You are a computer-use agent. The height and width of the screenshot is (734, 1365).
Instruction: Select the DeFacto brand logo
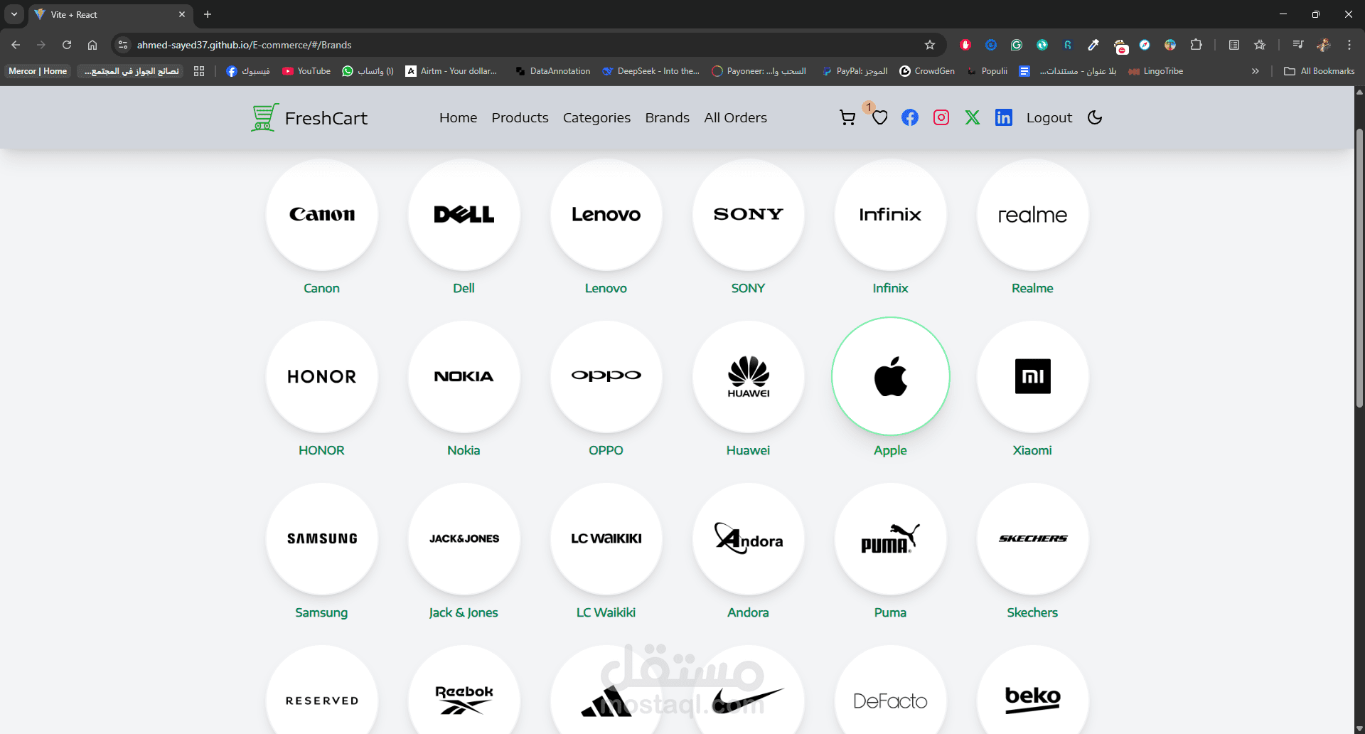890,690
